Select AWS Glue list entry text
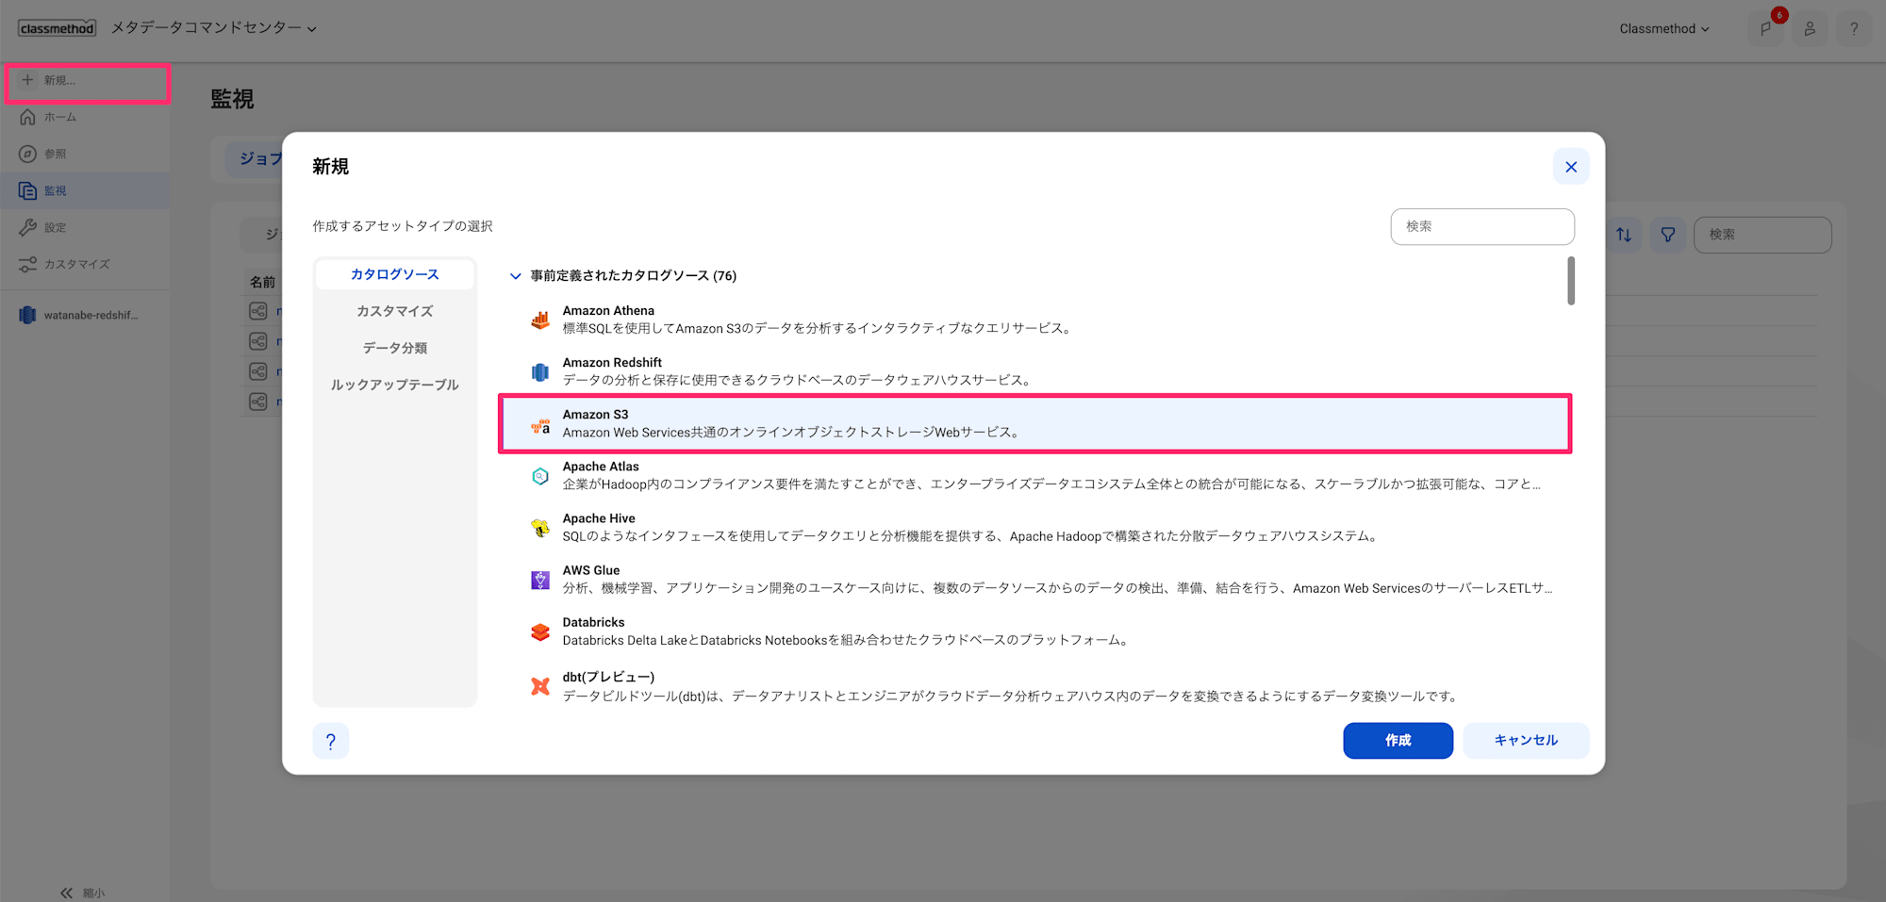Screen dimensions: 1886x902 pos(591,570)
